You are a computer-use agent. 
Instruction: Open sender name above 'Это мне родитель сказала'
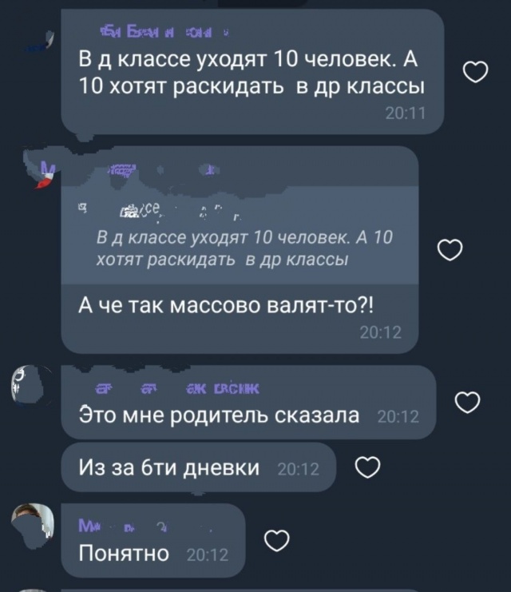point(176,388)
